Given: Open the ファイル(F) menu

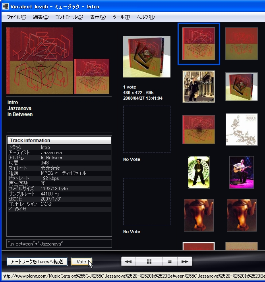Looking at the screenshot, I should click(x=16, y=17).
